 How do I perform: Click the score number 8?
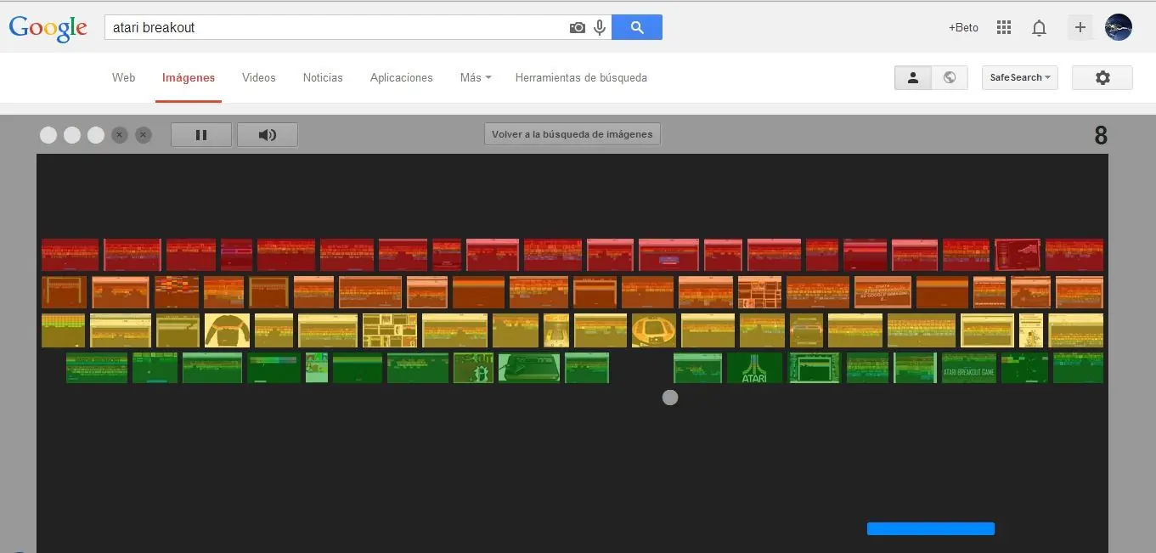pos(1101,135)
